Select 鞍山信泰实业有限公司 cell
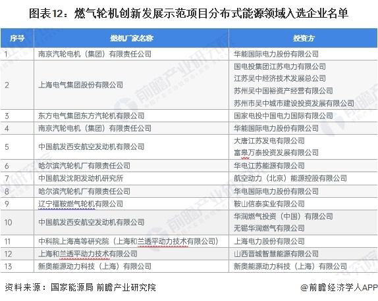This screenshot has width=378, height=301. pyautogui.click(x=304, y=204)
